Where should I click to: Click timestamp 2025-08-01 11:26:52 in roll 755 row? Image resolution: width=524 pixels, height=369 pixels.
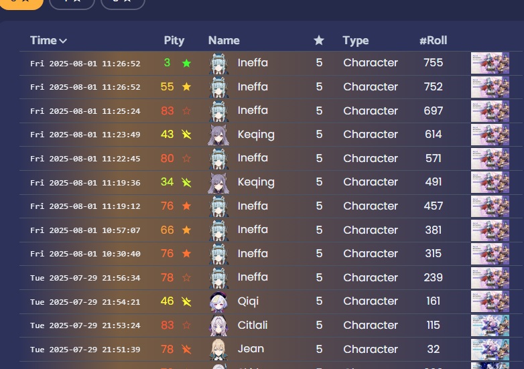[85, 64]
